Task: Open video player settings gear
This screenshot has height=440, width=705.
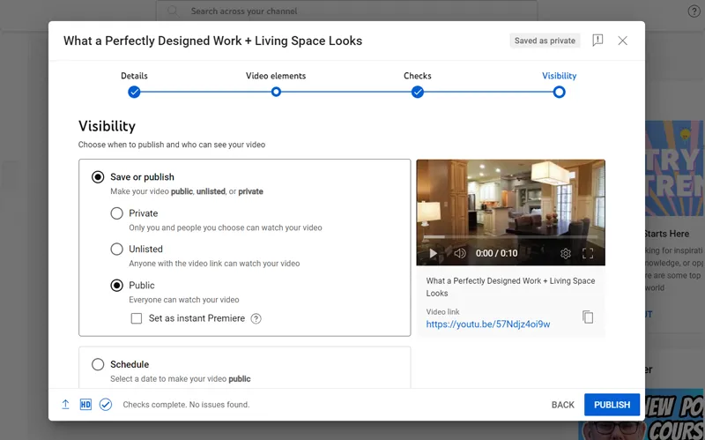Action: (566, 254)
